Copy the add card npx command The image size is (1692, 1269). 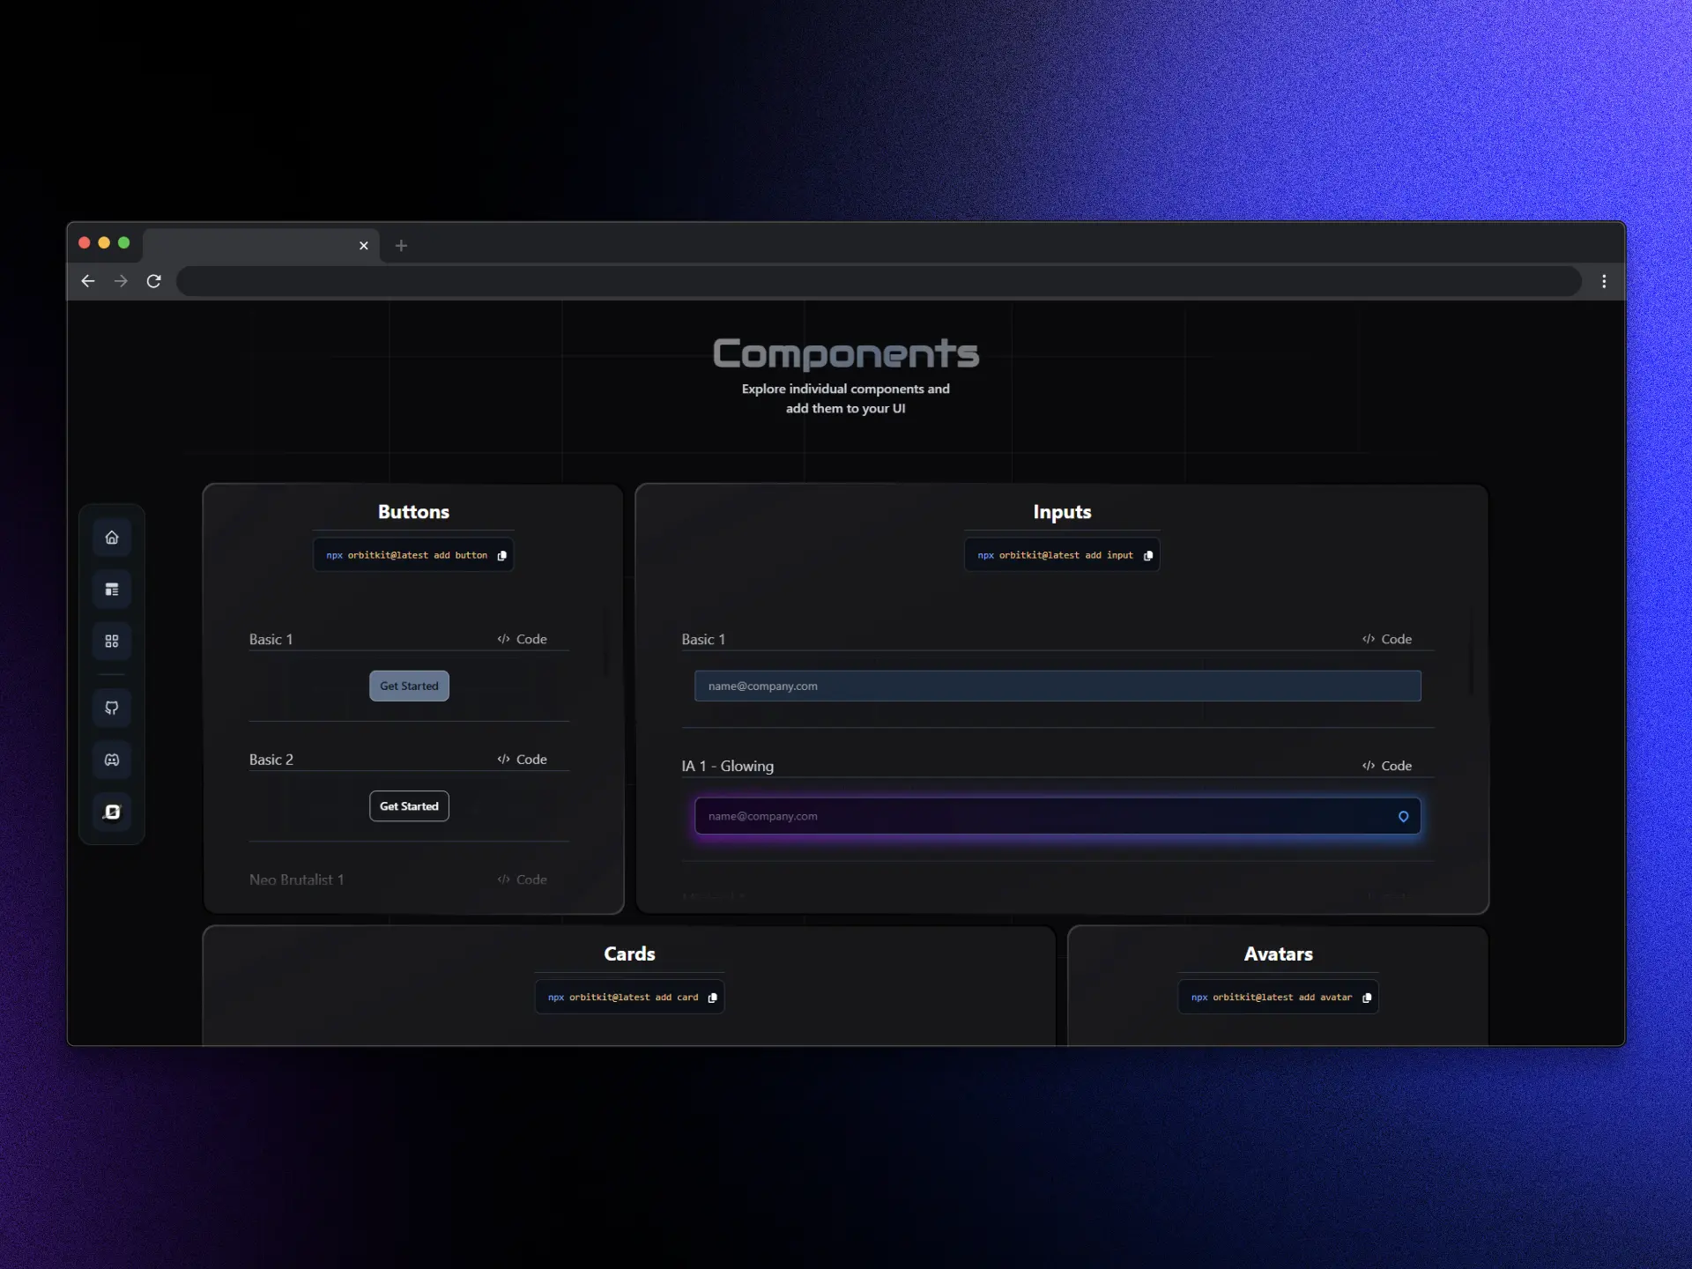[x=713, y=998]
